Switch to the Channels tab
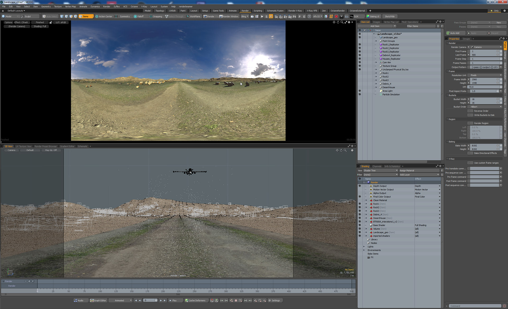Viewport: 508px width, 309px height. tap(377, 166)
